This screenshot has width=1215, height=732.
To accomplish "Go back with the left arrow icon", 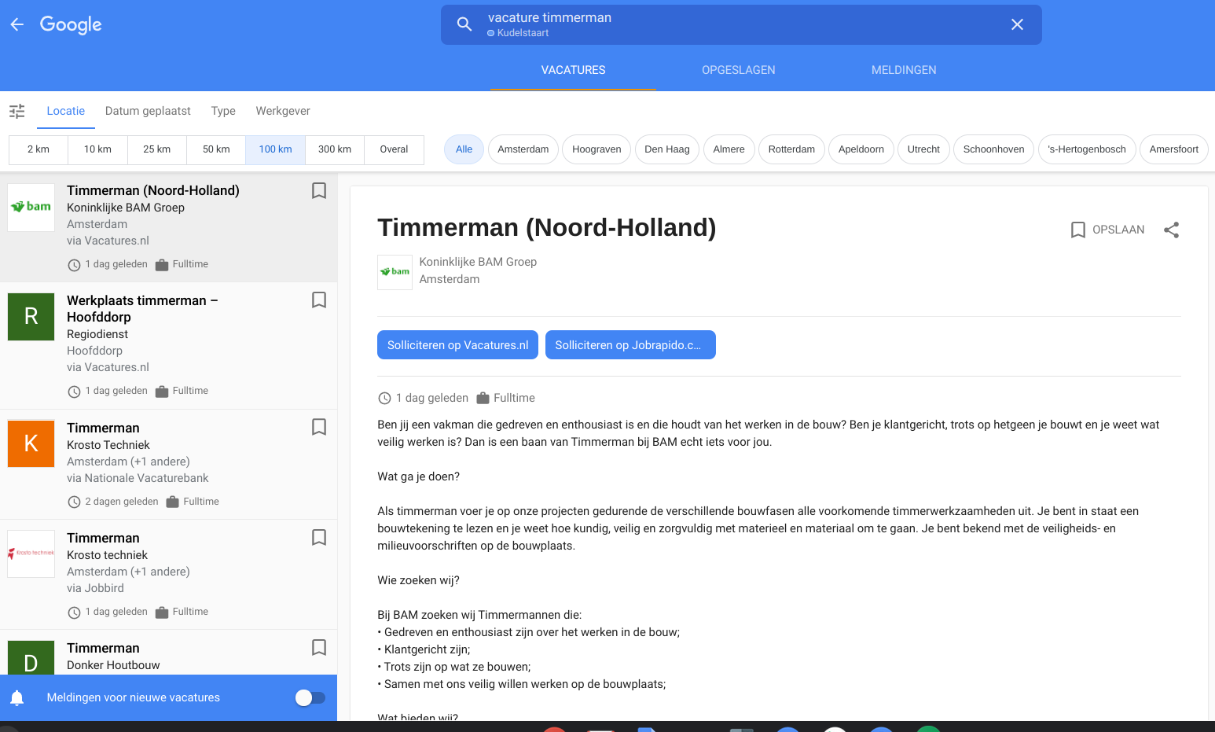I will (x=17, y=24).
